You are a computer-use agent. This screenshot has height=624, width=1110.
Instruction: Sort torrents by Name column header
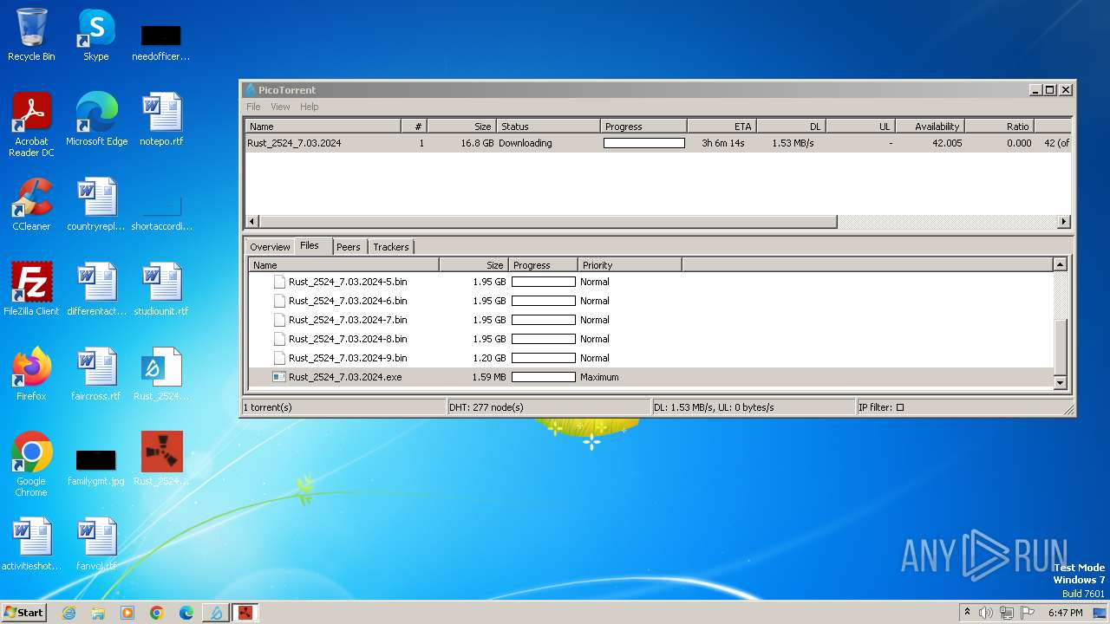pos(323,127)
